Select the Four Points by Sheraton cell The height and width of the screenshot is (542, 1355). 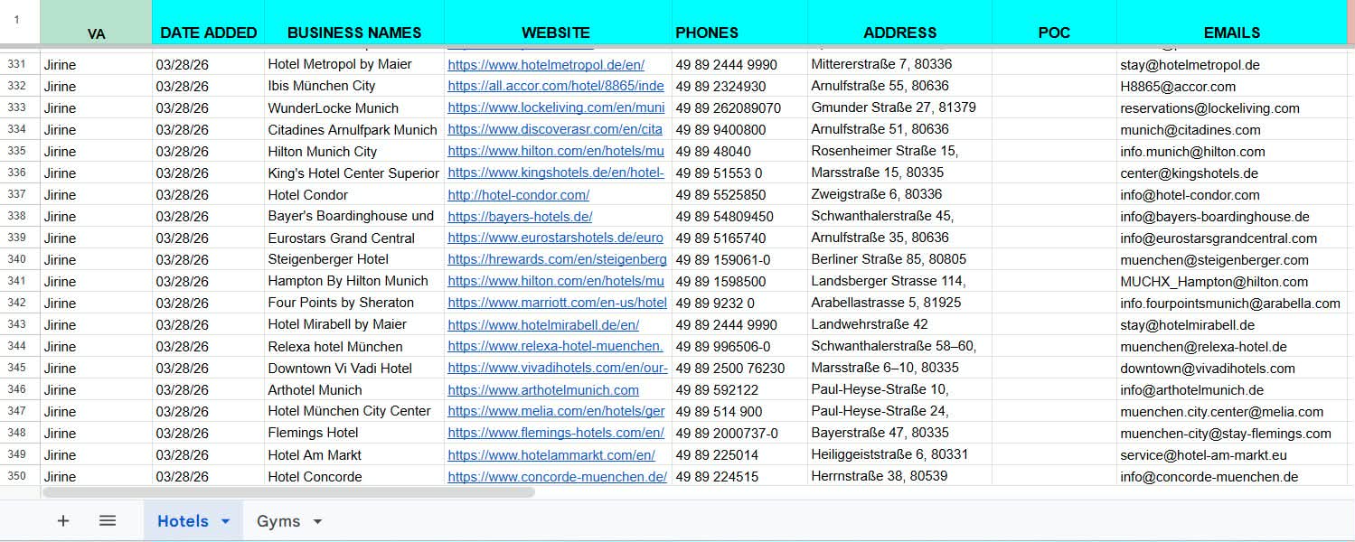click(x=354, y=303)
